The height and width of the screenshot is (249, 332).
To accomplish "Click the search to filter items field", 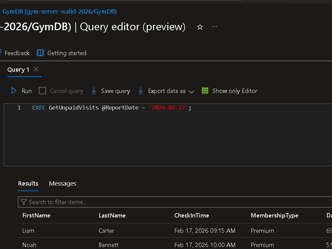I will point(60,202).
